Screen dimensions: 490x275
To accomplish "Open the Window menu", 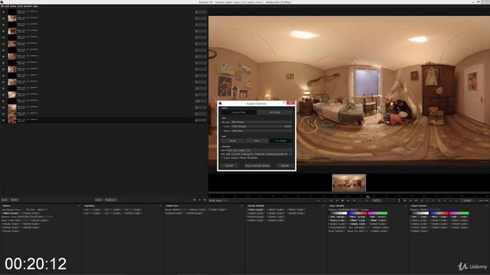I will tap(28, 6).
